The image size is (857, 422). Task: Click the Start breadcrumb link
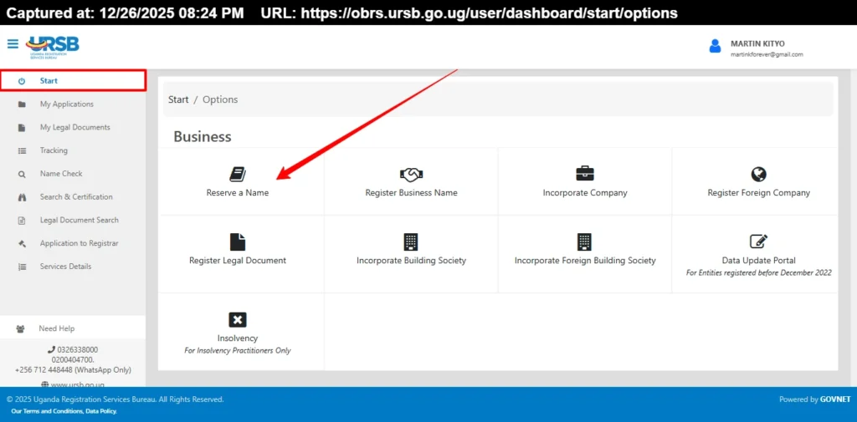point(178,99)
